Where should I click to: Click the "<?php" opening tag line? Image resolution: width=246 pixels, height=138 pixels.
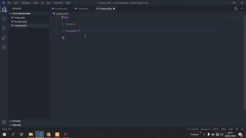(65, 17)
